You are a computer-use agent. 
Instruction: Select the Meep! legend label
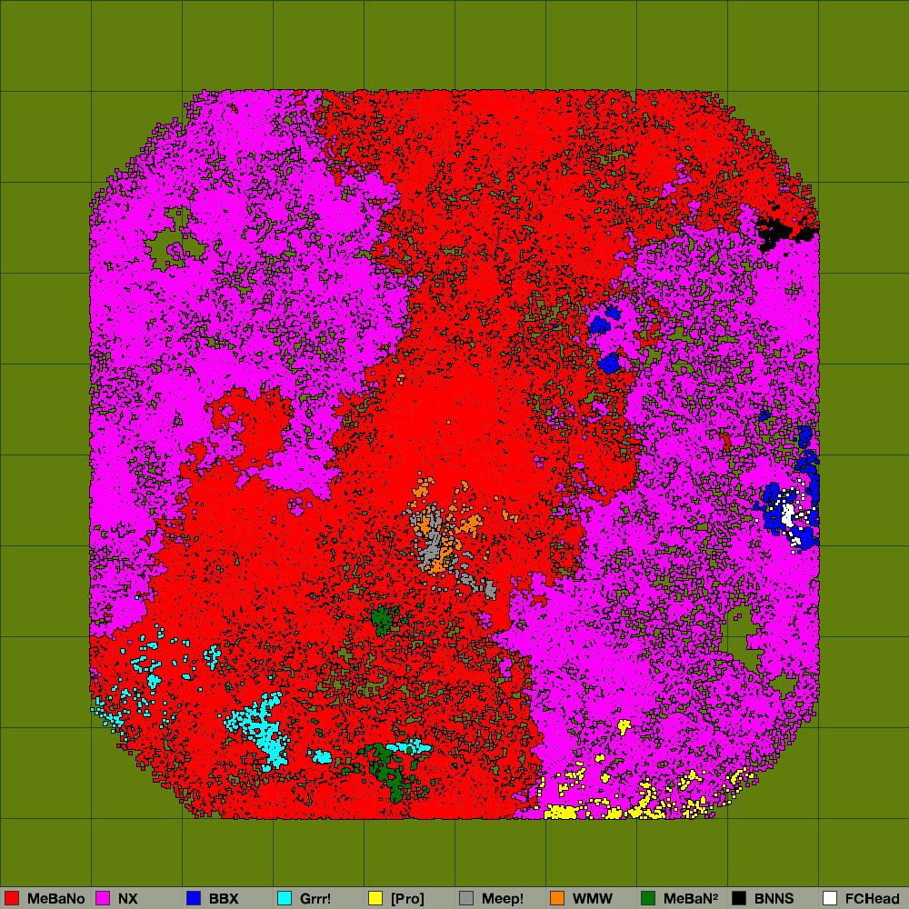click(x=503, y=899)
